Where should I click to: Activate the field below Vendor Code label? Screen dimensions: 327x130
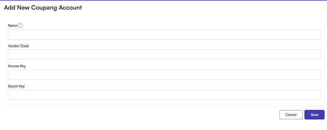coord(164,55)
